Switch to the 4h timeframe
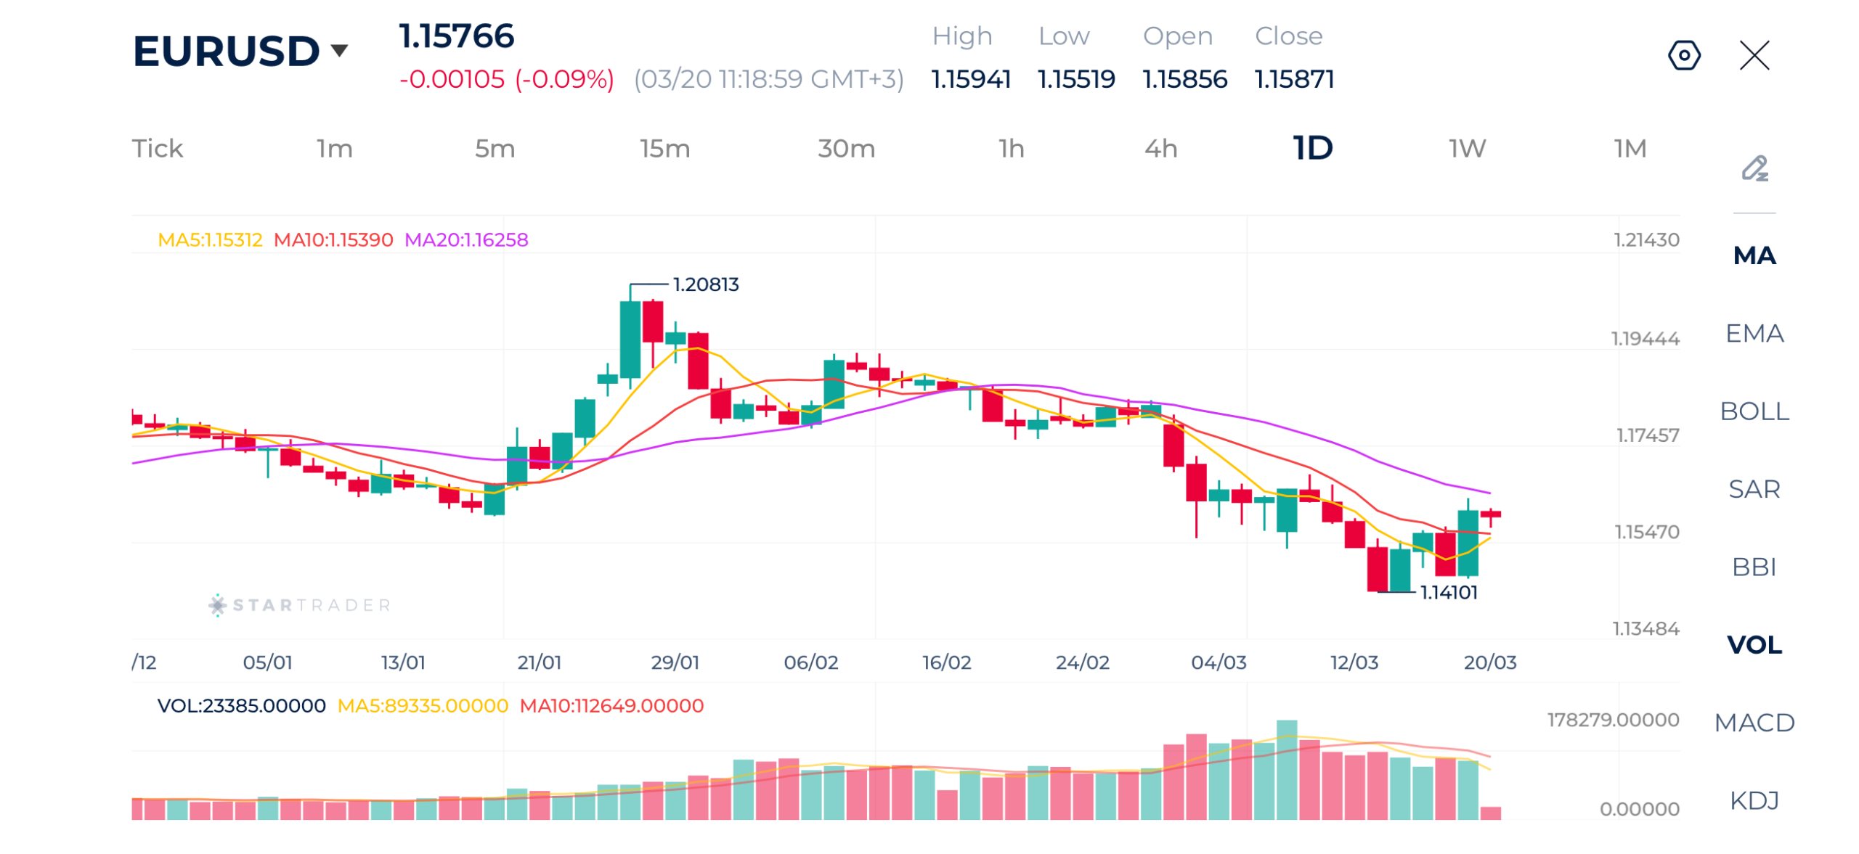The image size is (1859, 854). (x=1160, y=147)
